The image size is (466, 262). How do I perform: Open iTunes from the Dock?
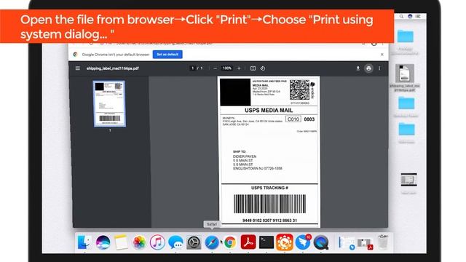(157, 242)
